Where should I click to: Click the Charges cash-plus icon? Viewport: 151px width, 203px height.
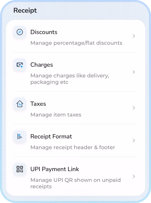[x=20, y=65]
